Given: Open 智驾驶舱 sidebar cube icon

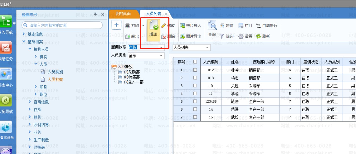Looking at the screenshot, I should [x=6, y=127].
